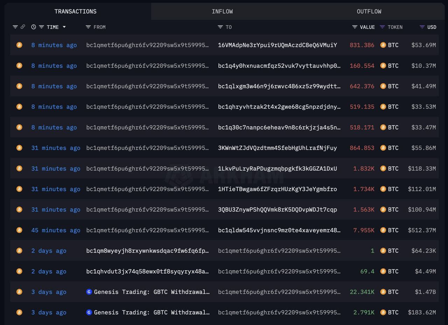
Task: Click BTC token in the $1.47B row
Action: tap(393, 292)
